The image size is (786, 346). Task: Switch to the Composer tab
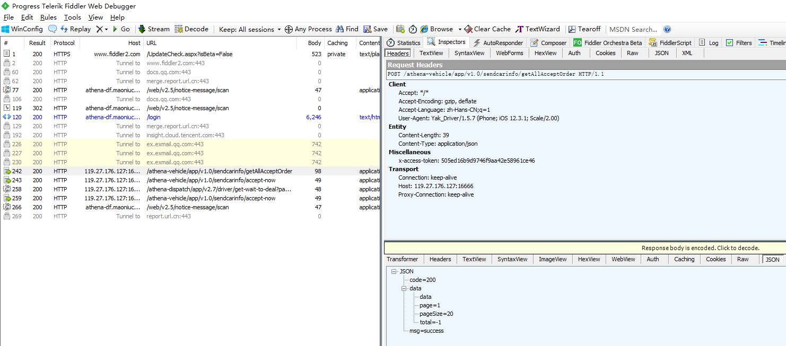(548, 42)
